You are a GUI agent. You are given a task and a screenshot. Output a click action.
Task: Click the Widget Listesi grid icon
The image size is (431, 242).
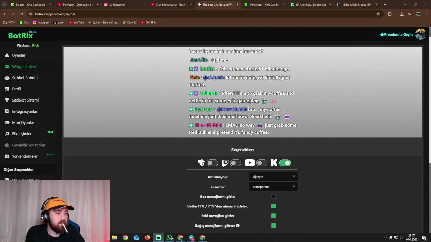[x=7, y=67]
